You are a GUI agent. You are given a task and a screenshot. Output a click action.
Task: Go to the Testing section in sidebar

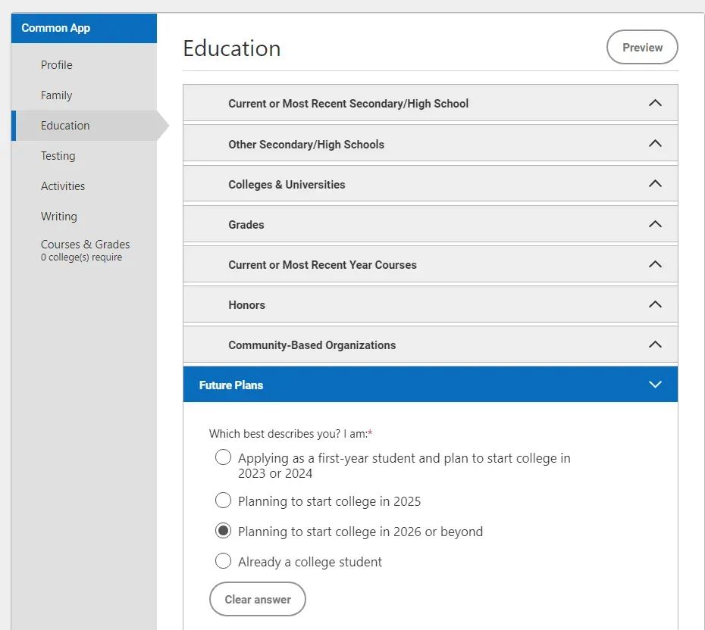58,156
